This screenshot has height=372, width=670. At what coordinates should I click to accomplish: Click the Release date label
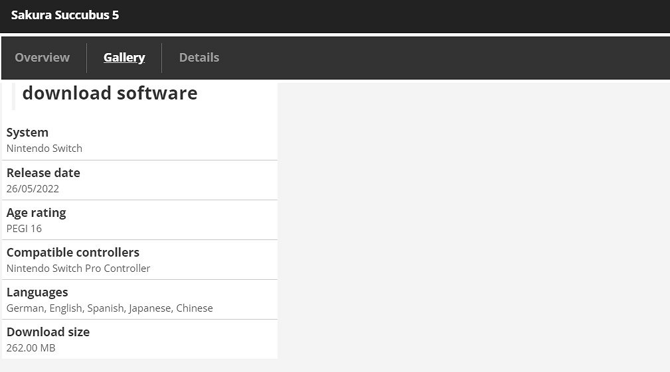pyautogui.click(x=43, y=172)
